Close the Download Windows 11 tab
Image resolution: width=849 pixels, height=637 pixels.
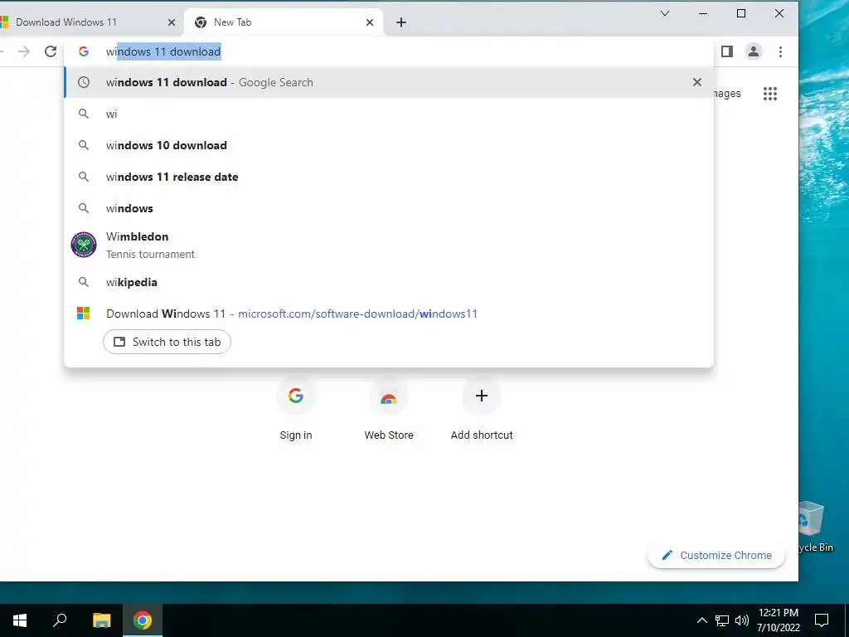[x=171, y=22]
